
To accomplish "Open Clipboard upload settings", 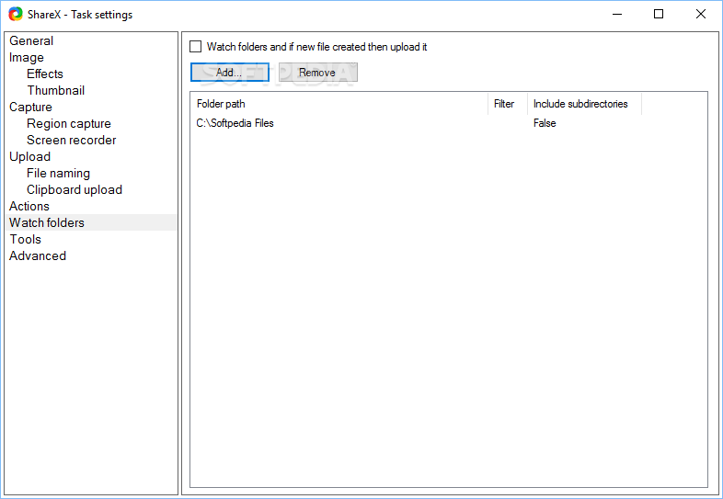I will pyautogui.click(x=75, y=190).
